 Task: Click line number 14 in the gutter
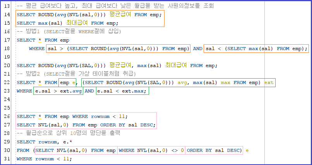tap(7, 15)
